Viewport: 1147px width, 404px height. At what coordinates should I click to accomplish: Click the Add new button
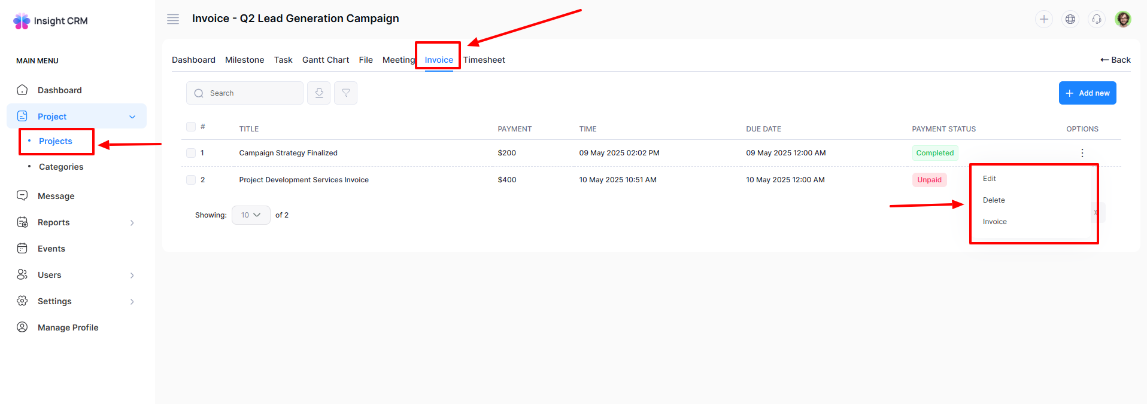(x=1087, y=93)
